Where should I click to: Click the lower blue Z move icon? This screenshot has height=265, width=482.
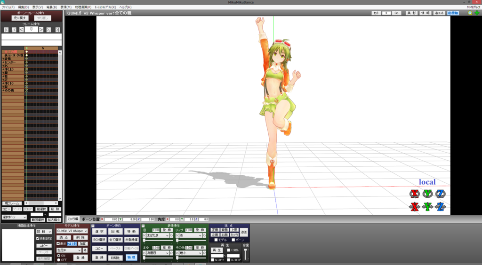tap(441, 207)
